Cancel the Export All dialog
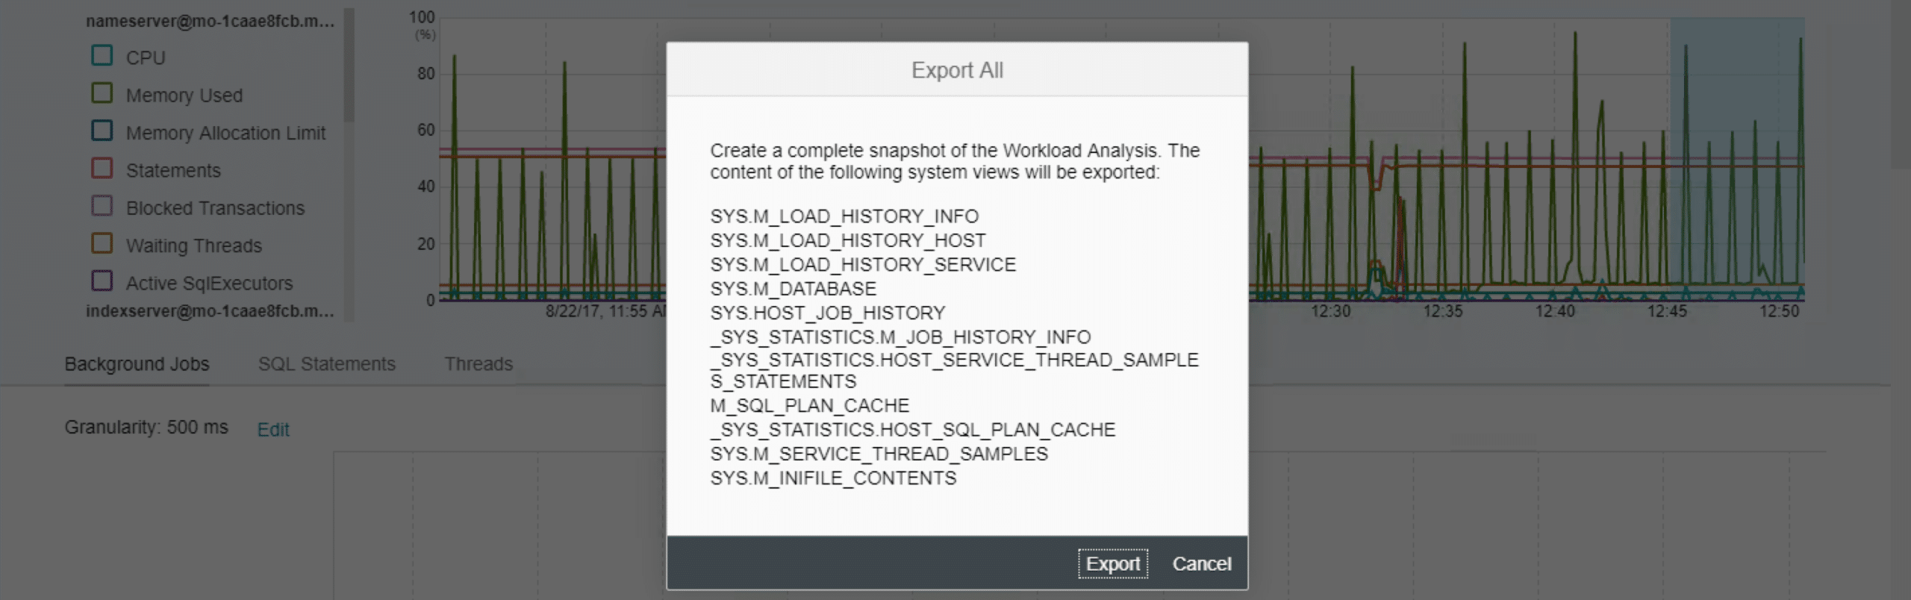The image size is (1911, 600). [1201, 564]
